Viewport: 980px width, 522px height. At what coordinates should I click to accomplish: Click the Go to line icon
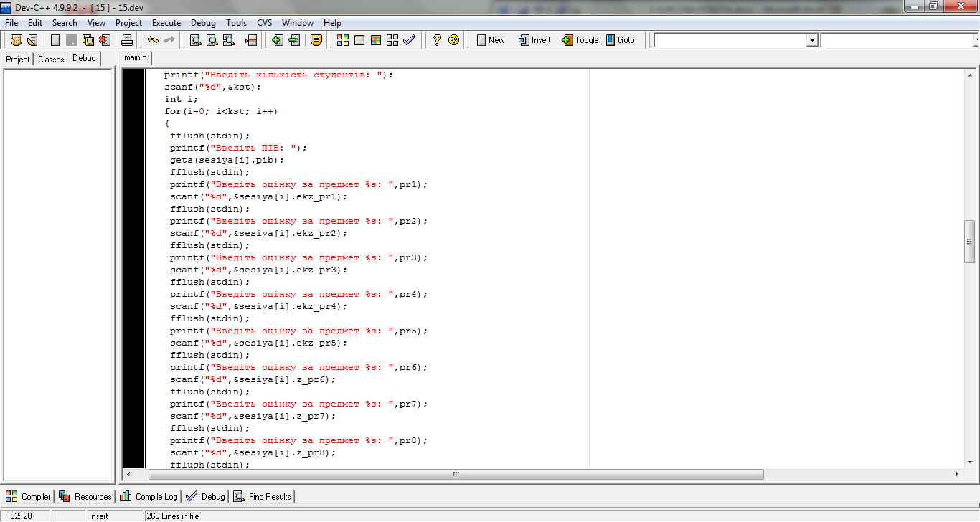point(251,40)
